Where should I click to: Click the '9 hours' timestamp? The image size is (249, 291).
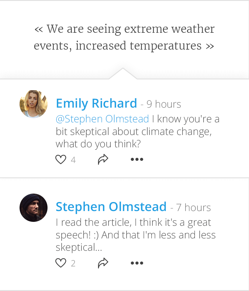tap(164, 104)
